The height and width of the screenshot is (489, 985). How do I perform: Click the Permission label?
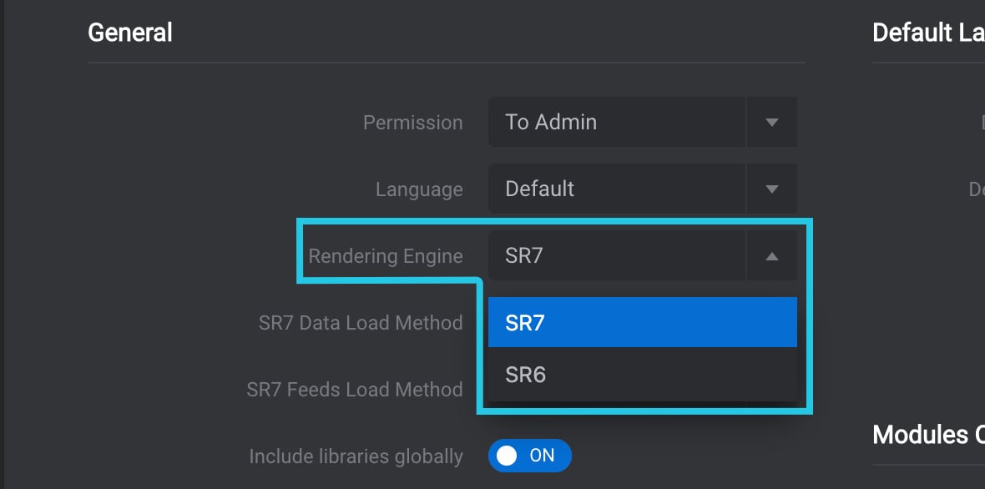pos(412,123)
